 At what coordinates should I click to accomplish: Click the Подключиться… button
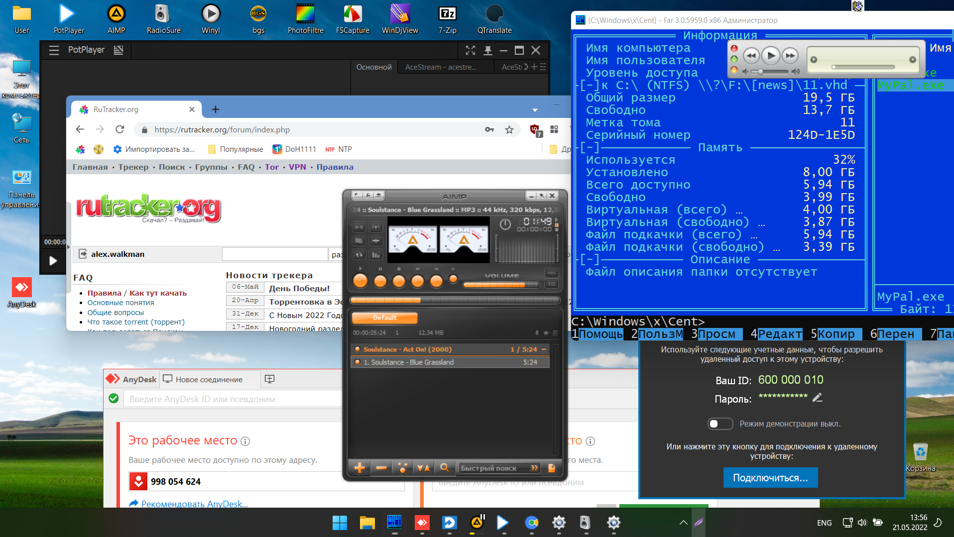[770, 478]
